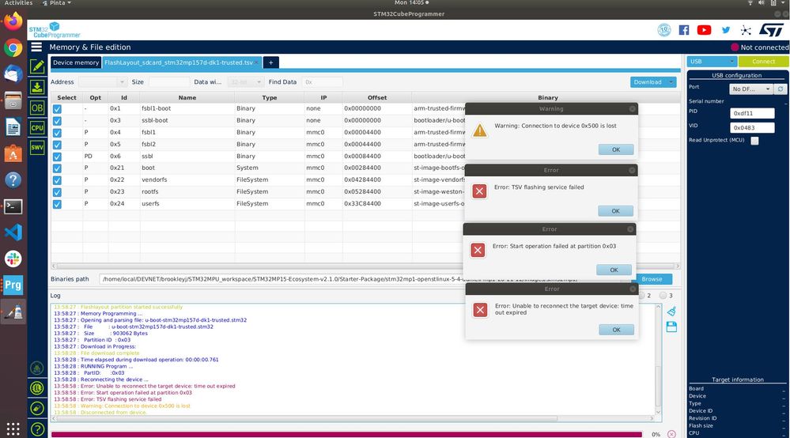Open the Facebook link icon

(x=684, y=30)
